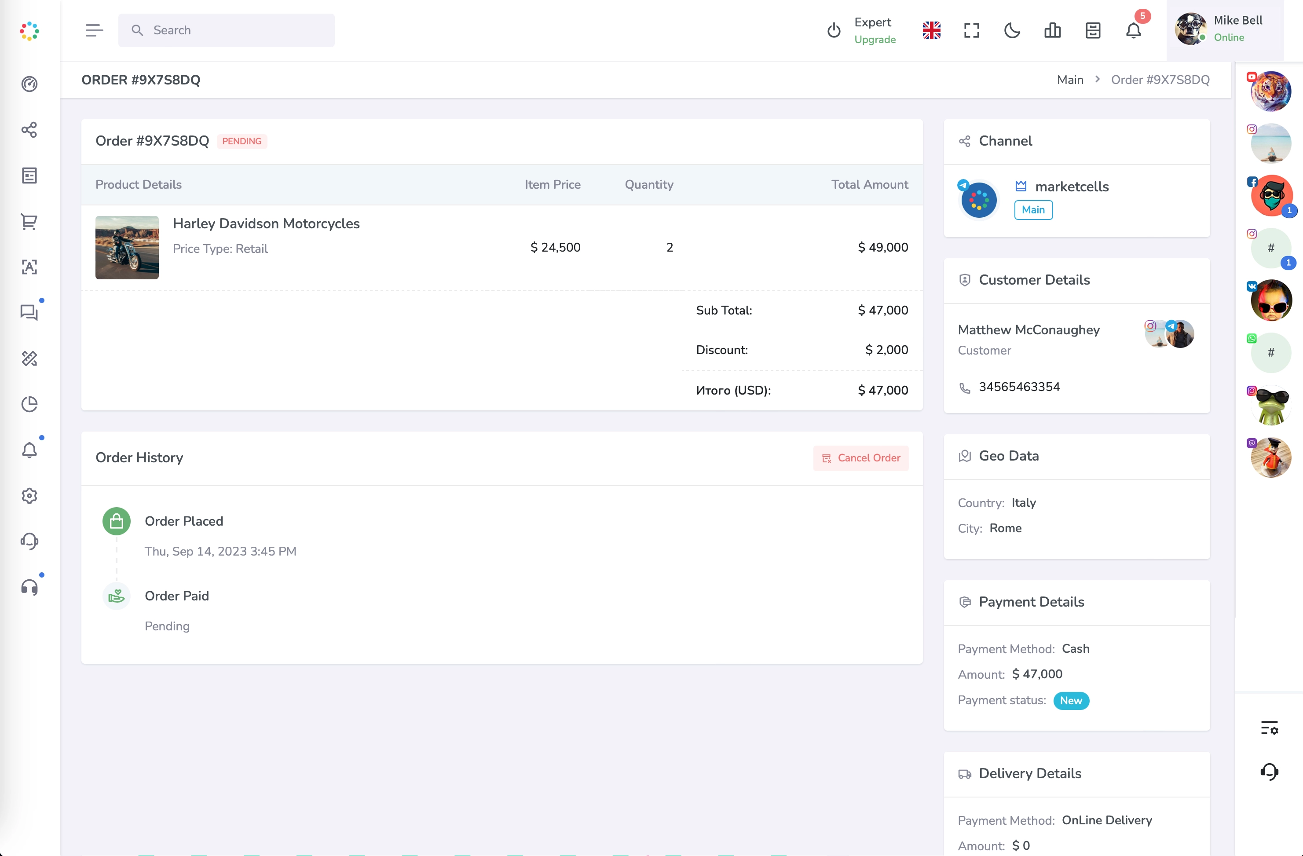Open the pie chart analytics sidebar icon

click(29, 404)
